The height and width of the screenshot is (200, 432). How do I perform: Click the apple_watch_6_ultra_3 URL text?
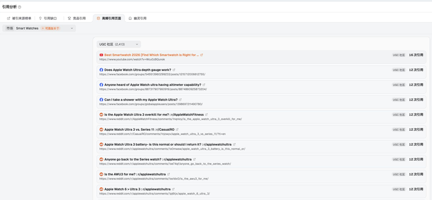(x=154, y=194)
